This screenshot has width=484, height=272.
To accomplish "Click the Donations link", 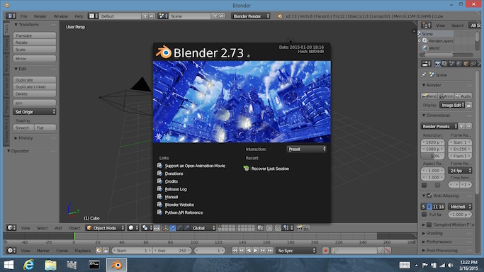I will [x=174, y=174].
